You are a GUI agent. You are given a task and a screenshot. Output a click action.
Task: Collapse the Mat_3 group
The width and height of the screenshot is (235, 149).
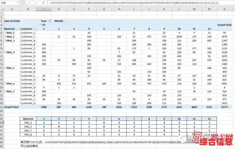(6, 40)
